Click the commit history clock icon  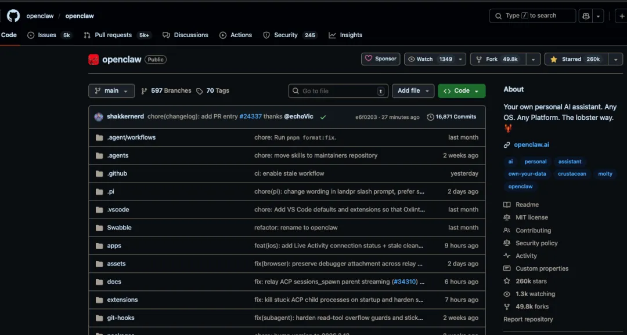coord(430,116)
